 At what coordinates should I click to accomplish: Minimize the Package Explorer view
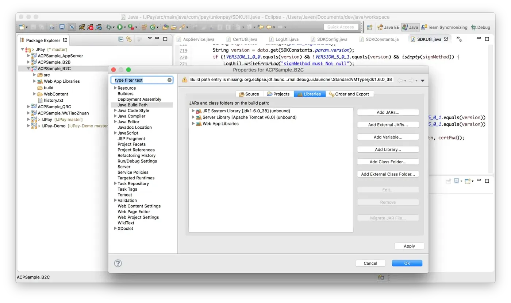pos(157,38)
